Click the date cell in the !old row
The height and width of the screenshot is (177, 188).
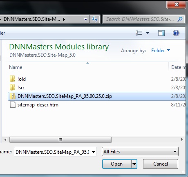(x=178, y=79)
